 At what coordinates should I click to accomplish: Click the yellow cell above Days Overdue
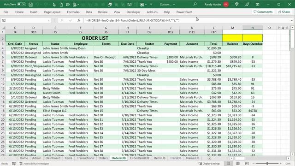click(253, 38)
